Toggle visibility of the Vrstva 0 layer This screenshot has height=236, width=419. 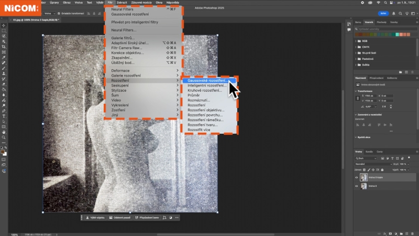click(357, 186)
